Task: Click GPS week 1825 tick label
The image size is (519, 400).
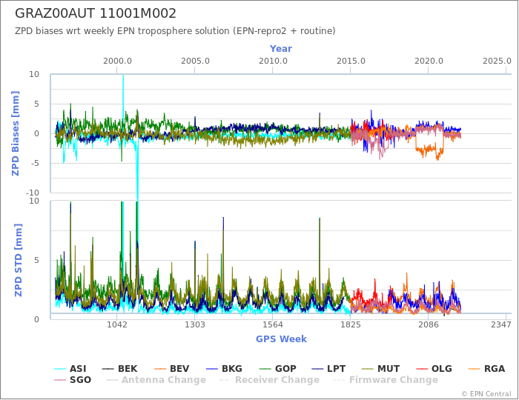Action: click(351, 324)
